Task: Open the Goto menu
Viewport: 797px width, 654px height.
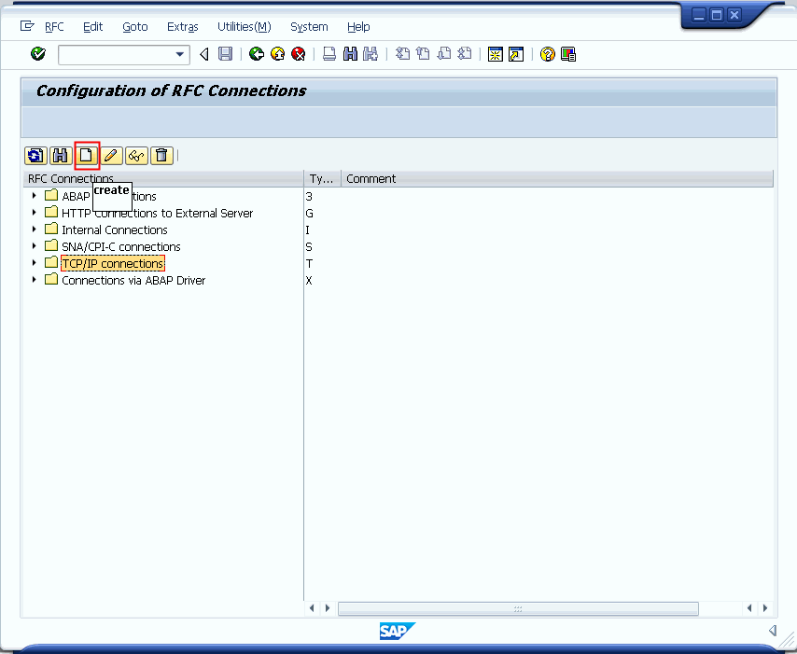Action: point(134,27)
